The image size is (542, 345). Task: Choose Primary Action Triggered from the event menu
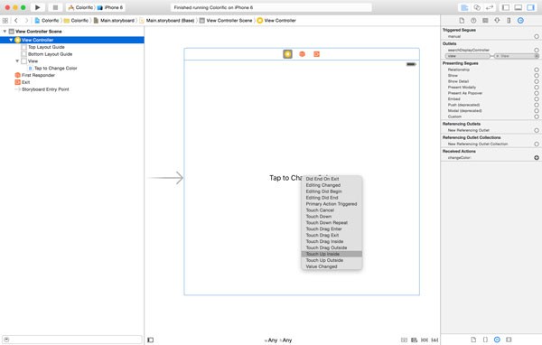[332, 204]
